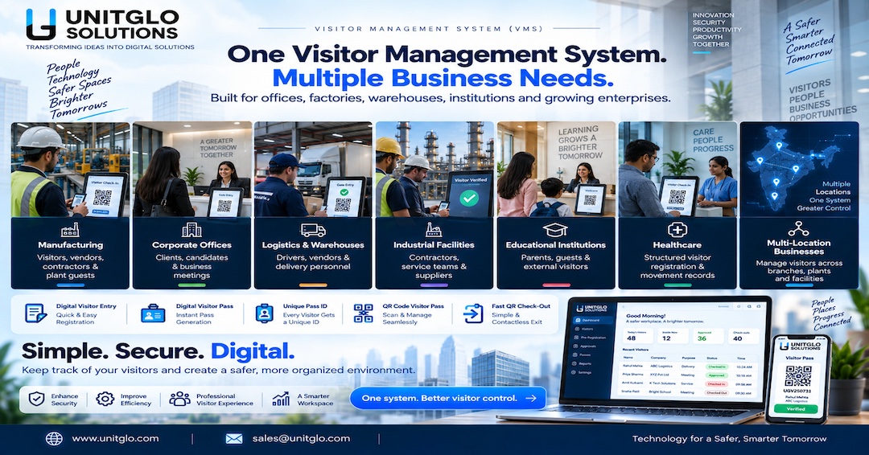Click the 'Good Morning!' dashboard greeting
This screenshot has height=455, width=869.
click(645, 315)
